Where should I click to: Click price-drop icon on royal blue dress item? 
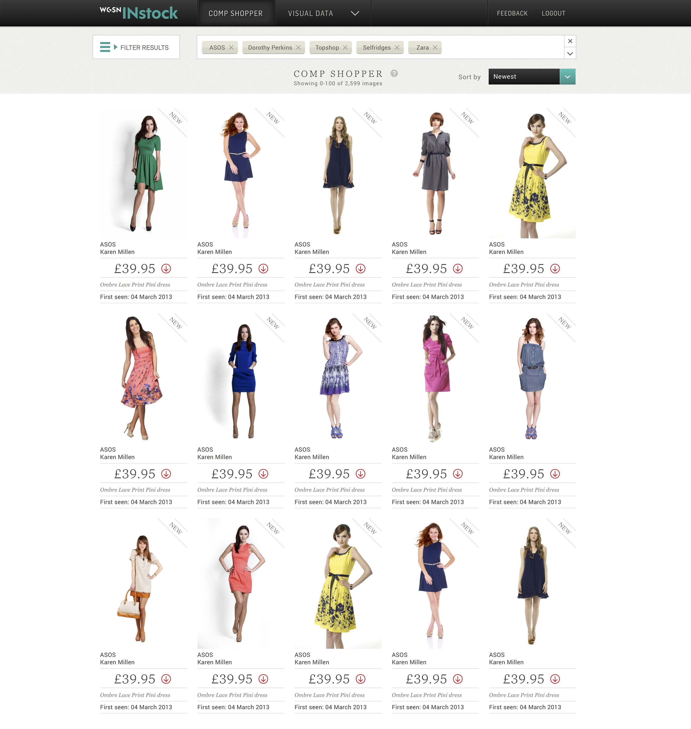(263, 474)
